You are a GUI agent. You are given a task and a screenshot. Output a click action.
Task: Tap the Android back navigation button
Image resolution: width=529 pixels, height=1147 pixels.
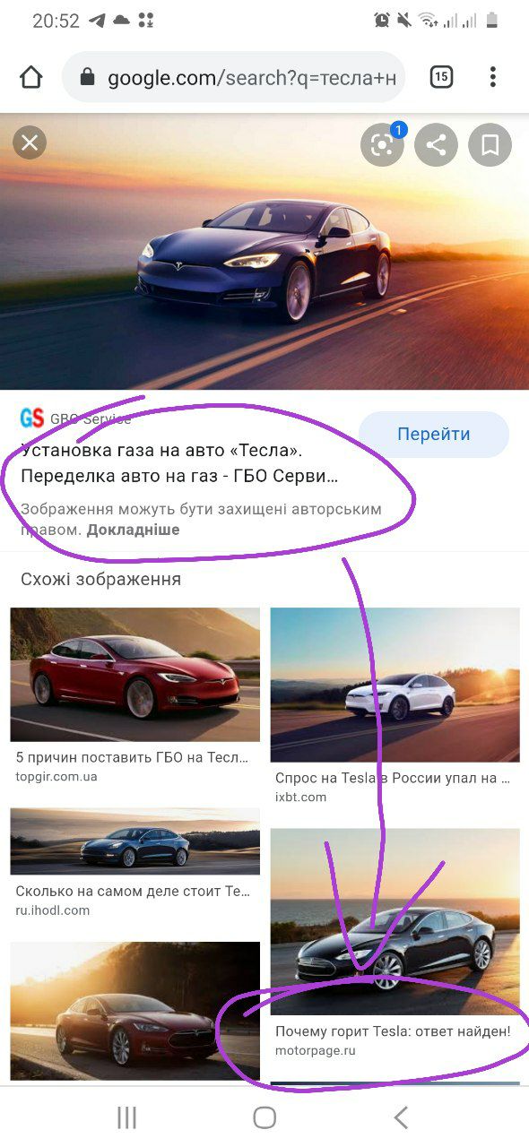point(401,1117)
